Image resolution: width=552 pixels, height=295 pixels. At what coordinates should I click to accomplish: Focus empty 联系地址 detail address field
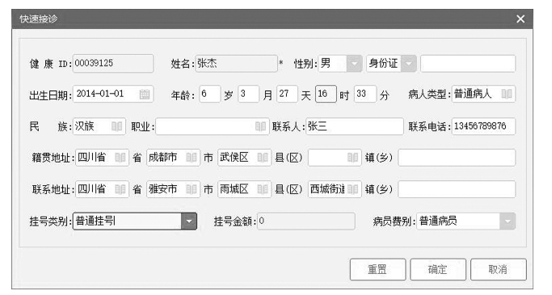point(457,189)
